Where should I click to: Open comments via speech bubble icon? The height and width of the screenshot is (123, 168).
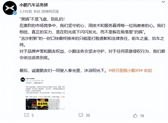pos(81,115)
